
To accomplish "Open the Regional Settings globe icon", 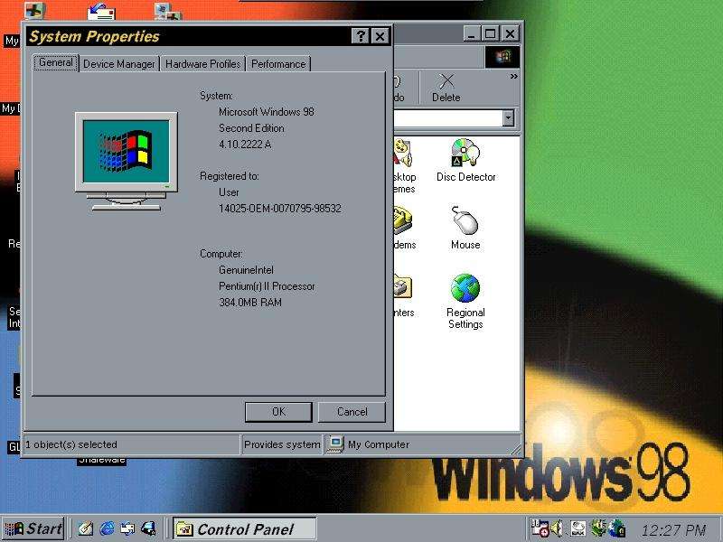I will (465, 288).
